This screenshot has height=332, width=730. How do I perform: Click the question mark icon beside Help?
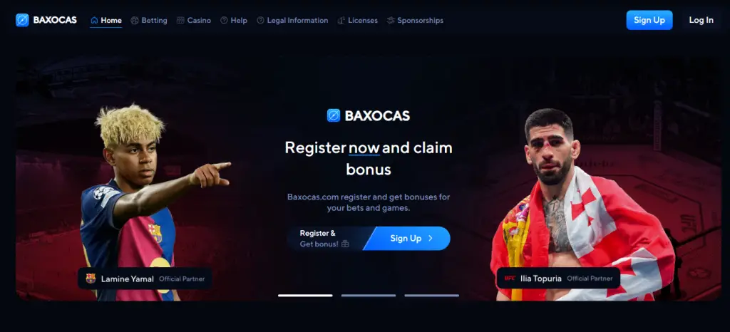pyautogui.click(x=224, y=21)
